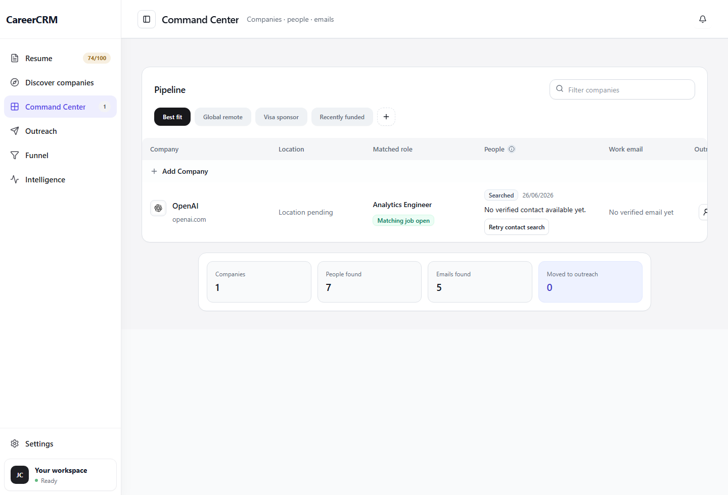728x495 pixels.
Task: Click the JC workspace avatar
Action: 20,475
